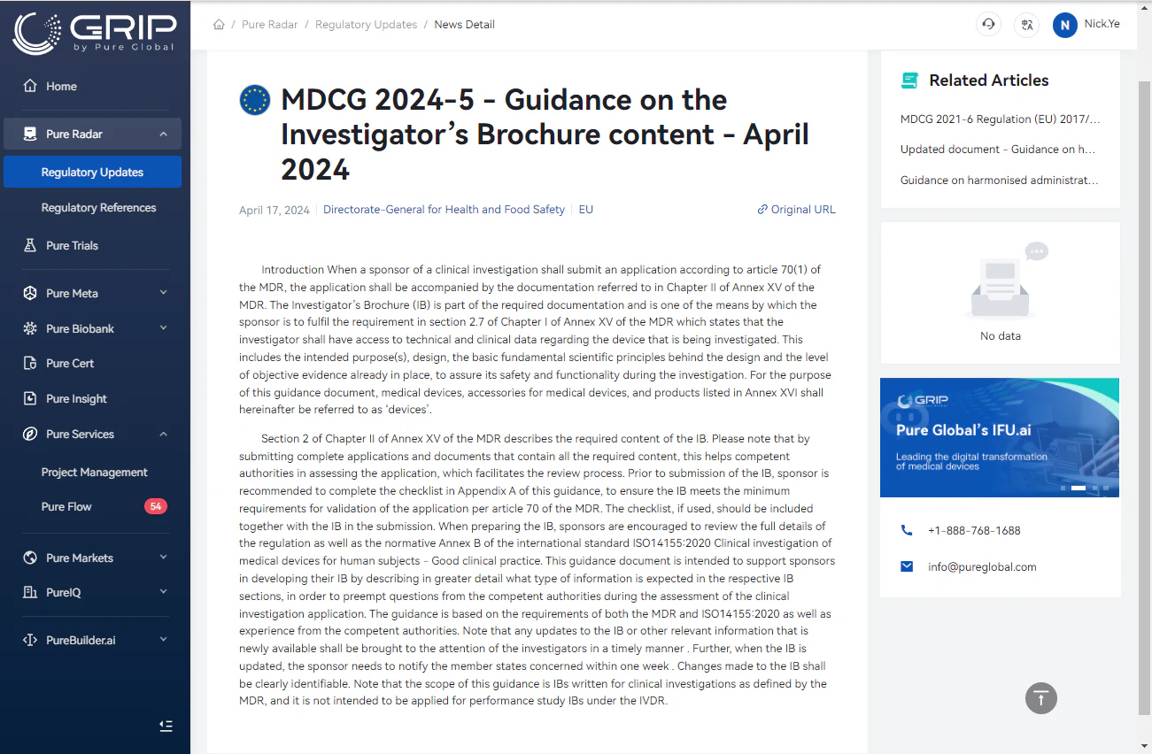The width and height of the screenshot is (1152, 754).
Task: Click the PureIQ building icon
Action: (30, 592)
